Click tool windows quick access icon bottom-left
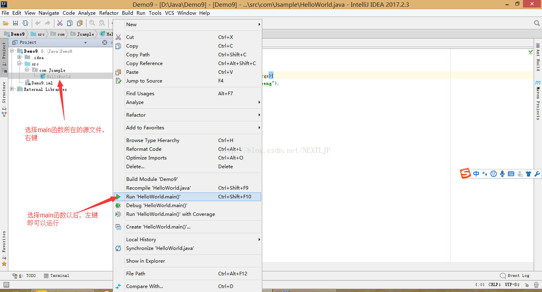Image resolution: width=542 pixels, height=292 pixels. pos(6,285)
